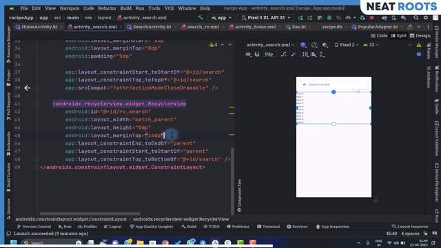Open Search Everywhere magnifier icon
The image size is (441, 248).
(416, 18)
